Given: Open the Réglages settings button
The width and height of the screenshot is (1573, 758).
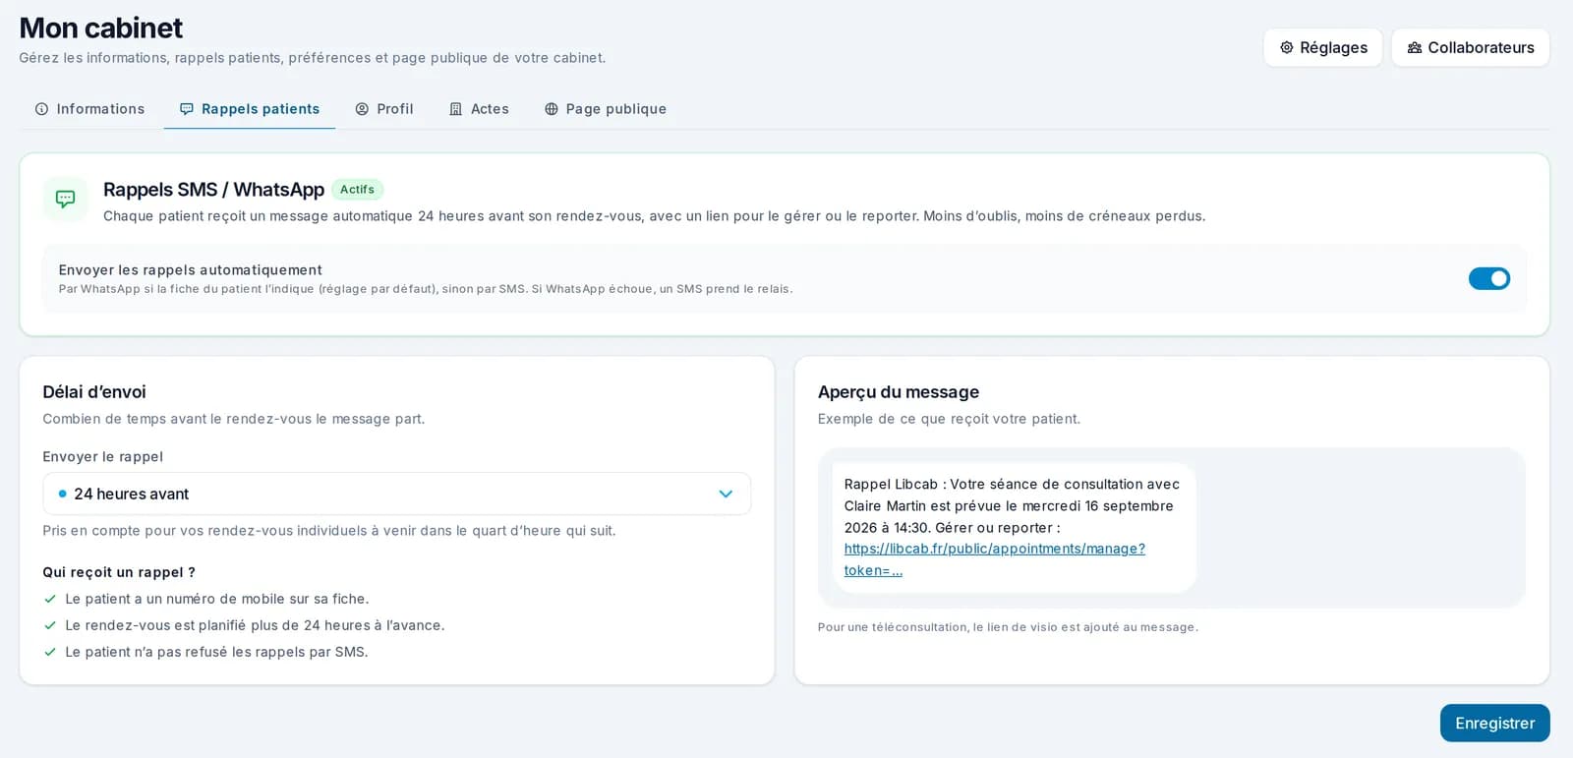Looking at the screenshot, I should click(1322, 47).
